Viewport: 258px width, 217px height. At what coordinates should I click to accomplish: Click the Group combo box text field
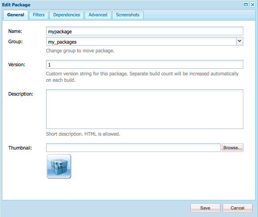coord(141,41)
